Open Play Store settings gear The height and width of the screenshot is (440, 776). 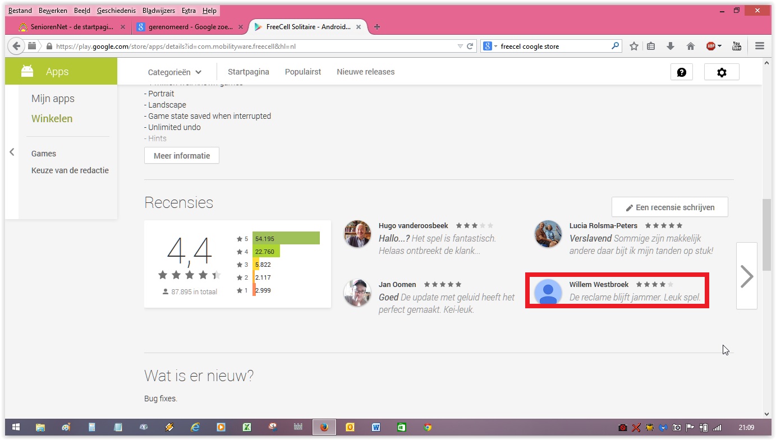pyautogui.click(x=722, y=72)
